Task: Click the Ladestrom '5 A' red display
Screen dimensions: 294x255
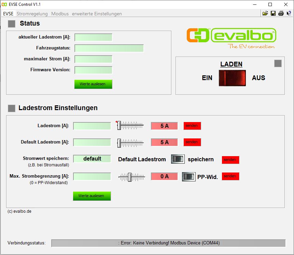Action: pos(164,126)
